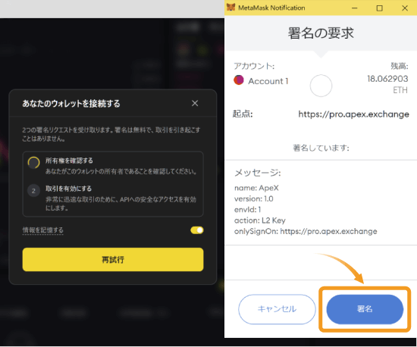Click the step 2 circle icon

[x=33, y=190]
